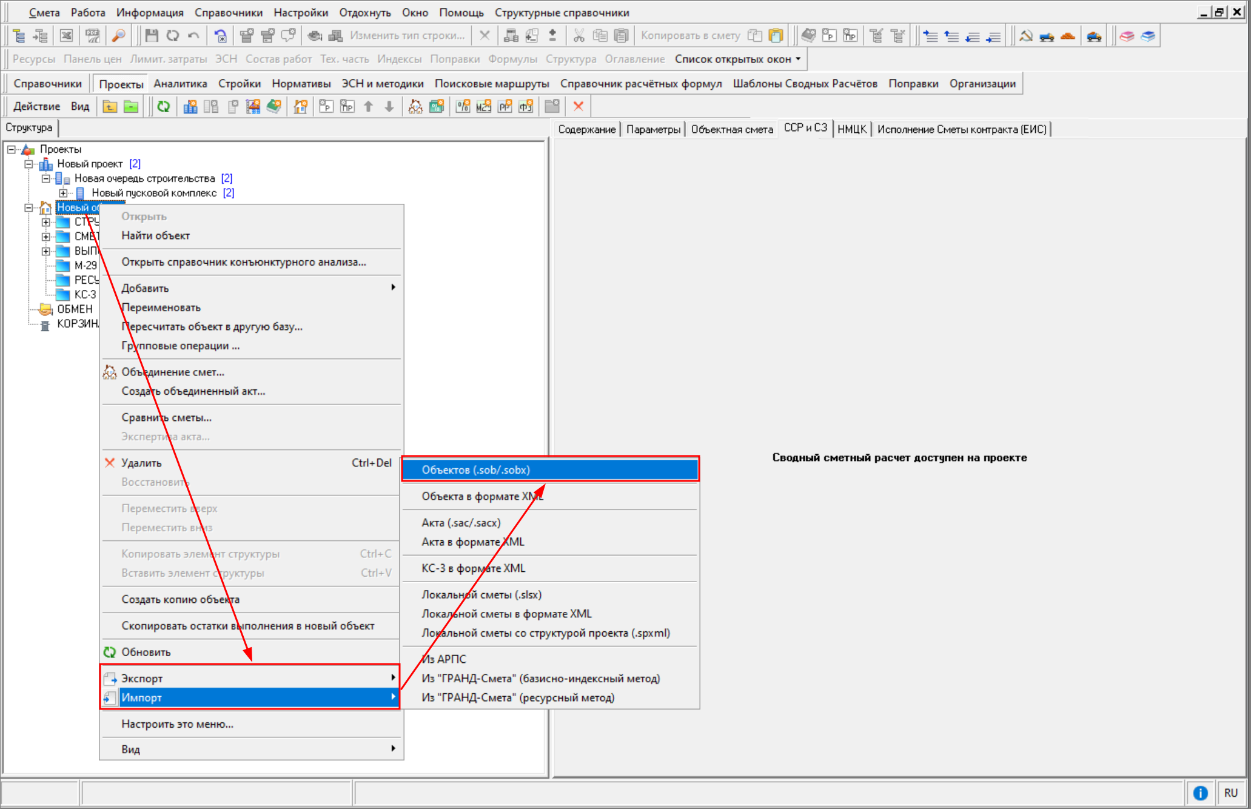Open Исполнение Сметы контракта (ЕИС) tab
This screenshot has width=1251, height=809.
click(962, 129)
